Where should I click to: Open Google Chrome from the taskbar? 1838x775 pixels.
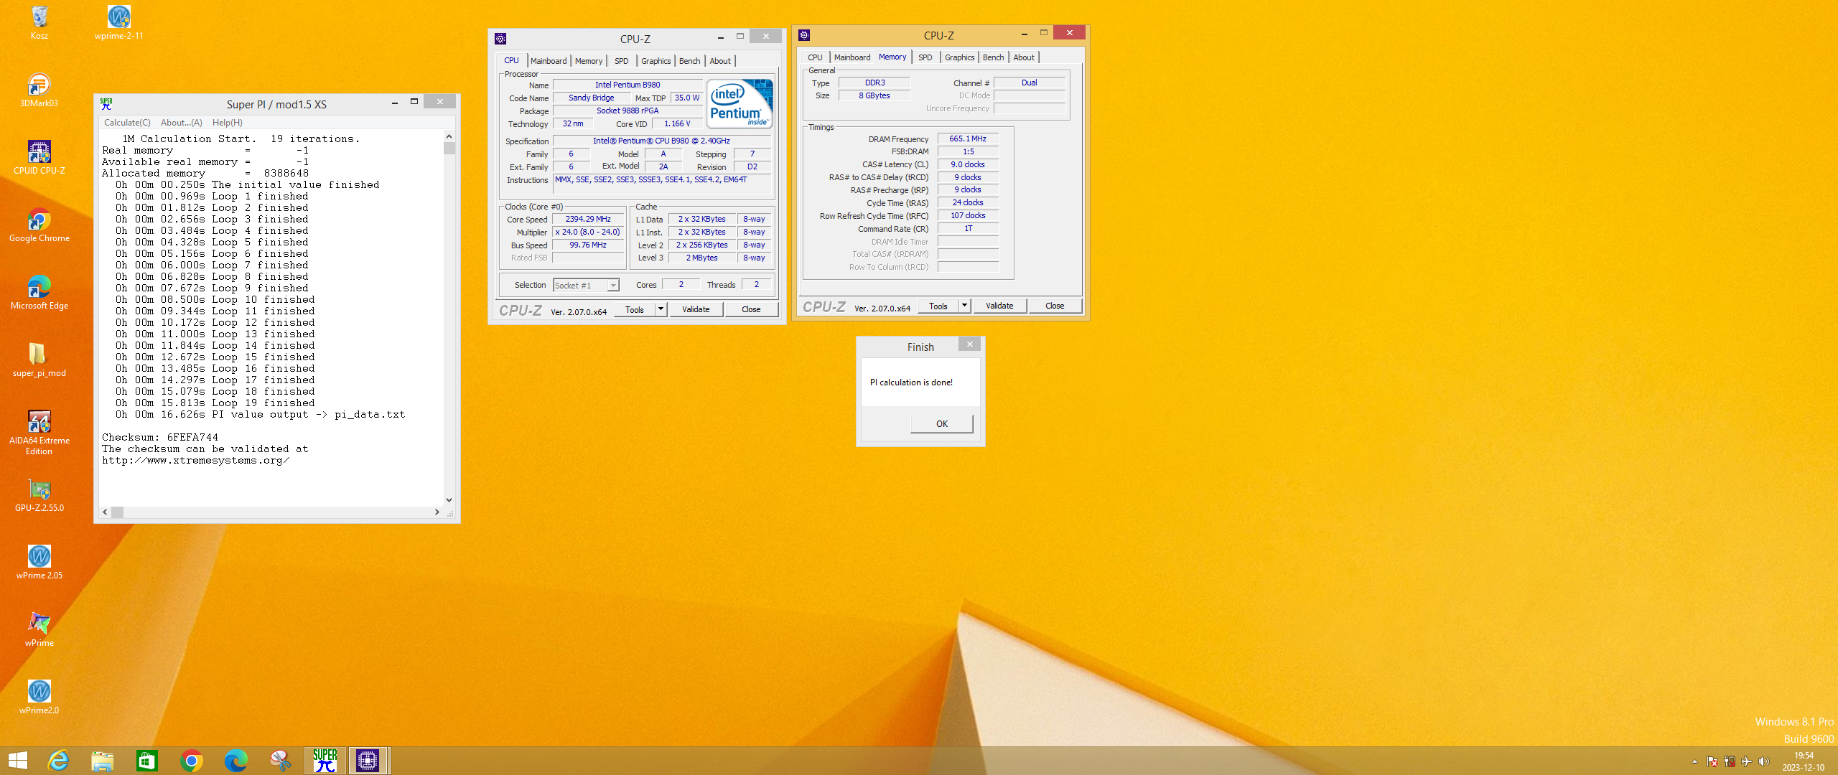(192, 761)
